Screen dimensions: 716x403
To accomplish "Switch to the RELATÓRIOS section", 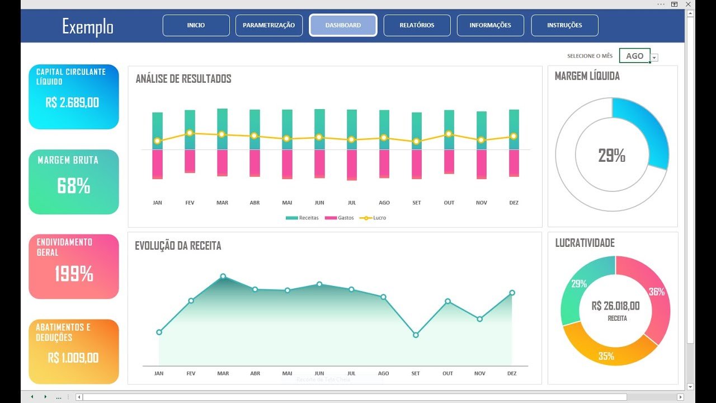I will [416, 25].
